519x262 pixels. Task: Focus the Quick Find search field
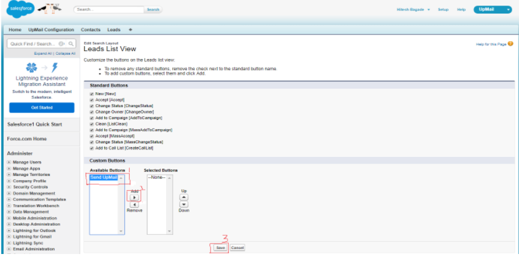point(37,44)
